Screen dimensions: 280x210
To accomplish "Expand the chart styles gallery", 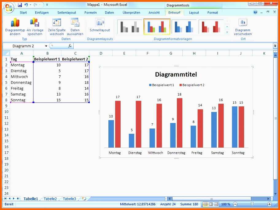I will click(227, 32).
